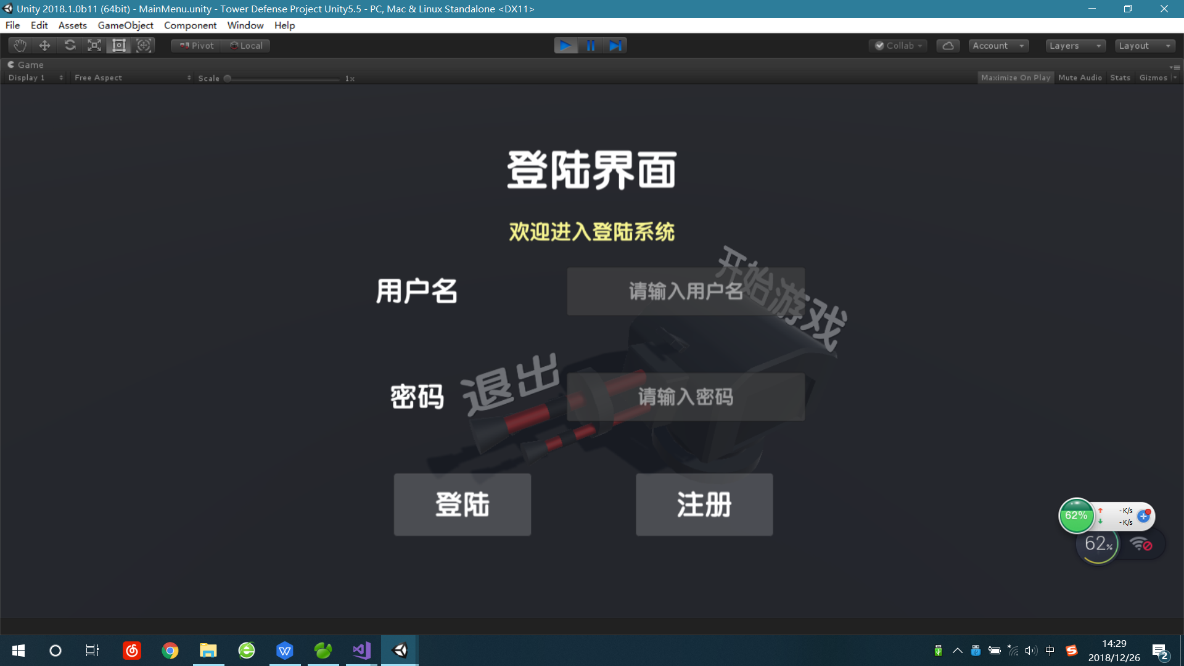This screenshot has height=666, width=1184.
Task: Expand the Free Aspect dropdown
Action: [132, 78]
